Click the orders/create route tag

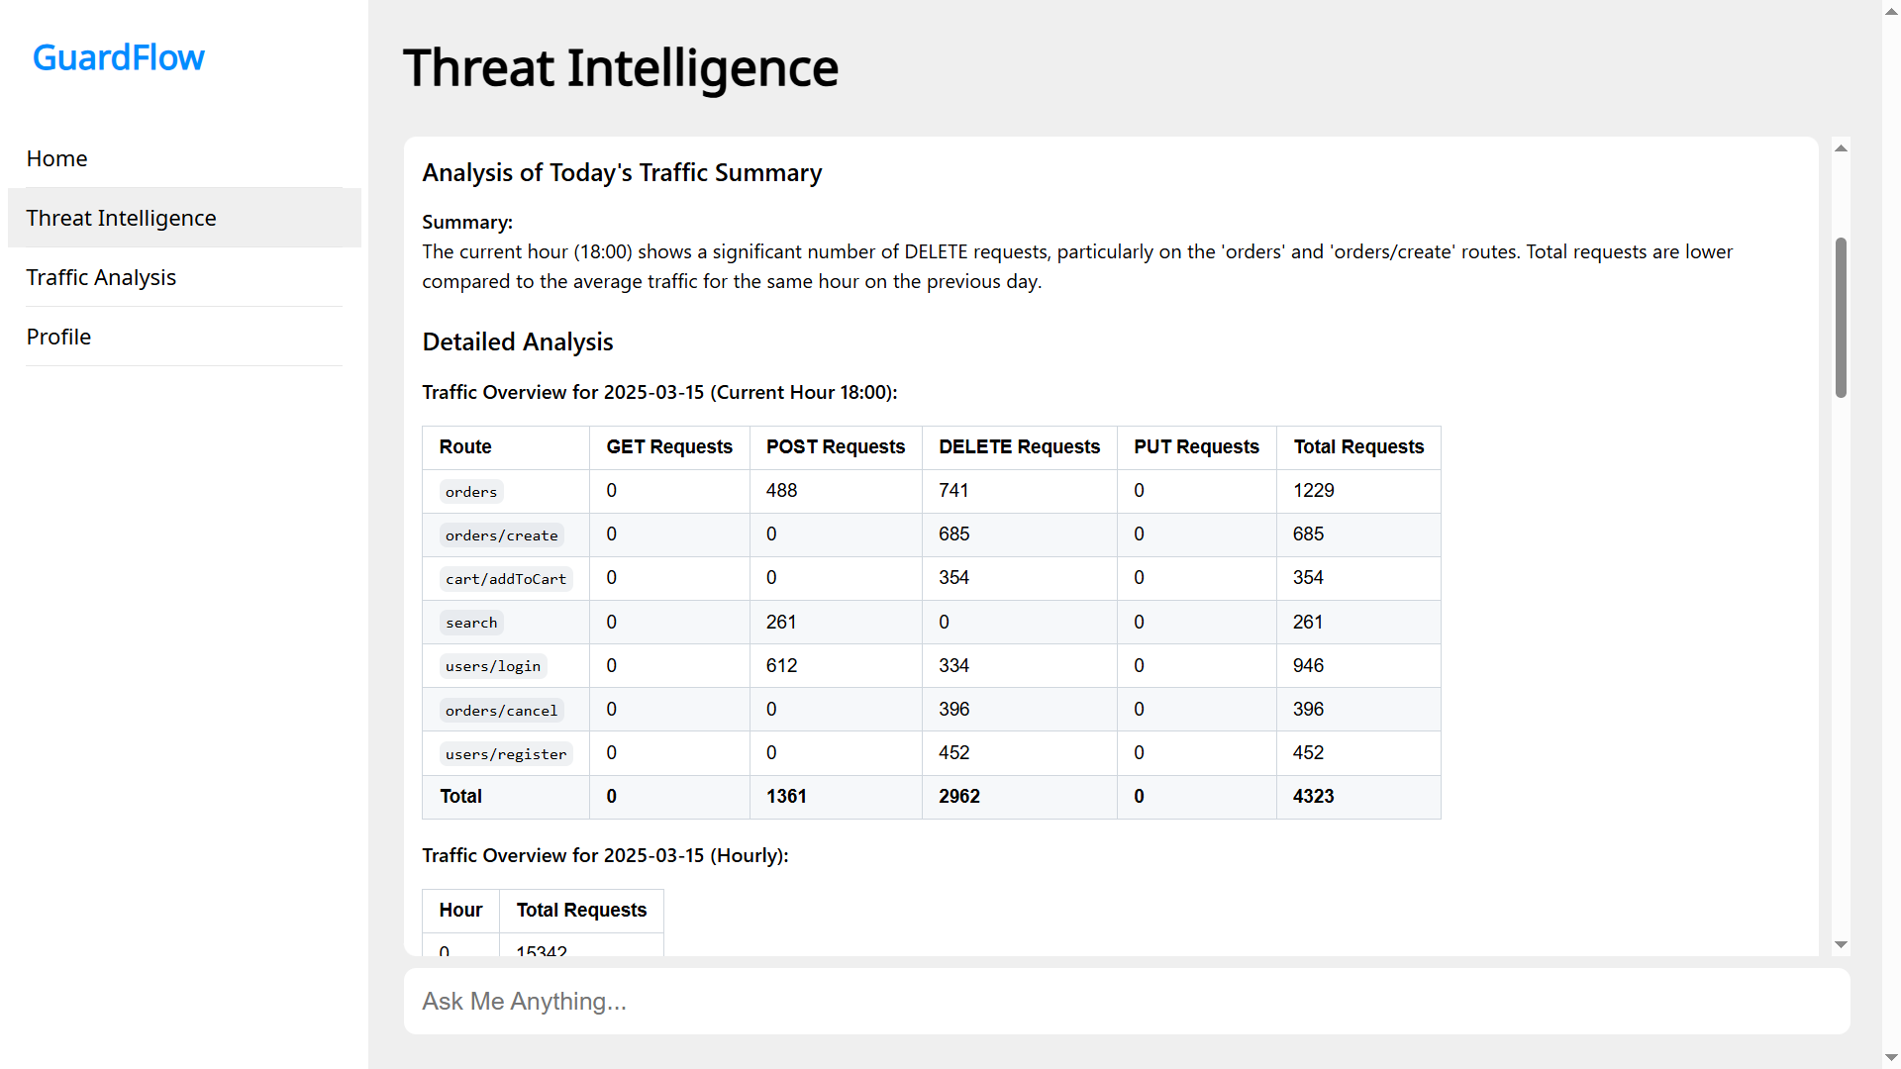coord(501,535)
